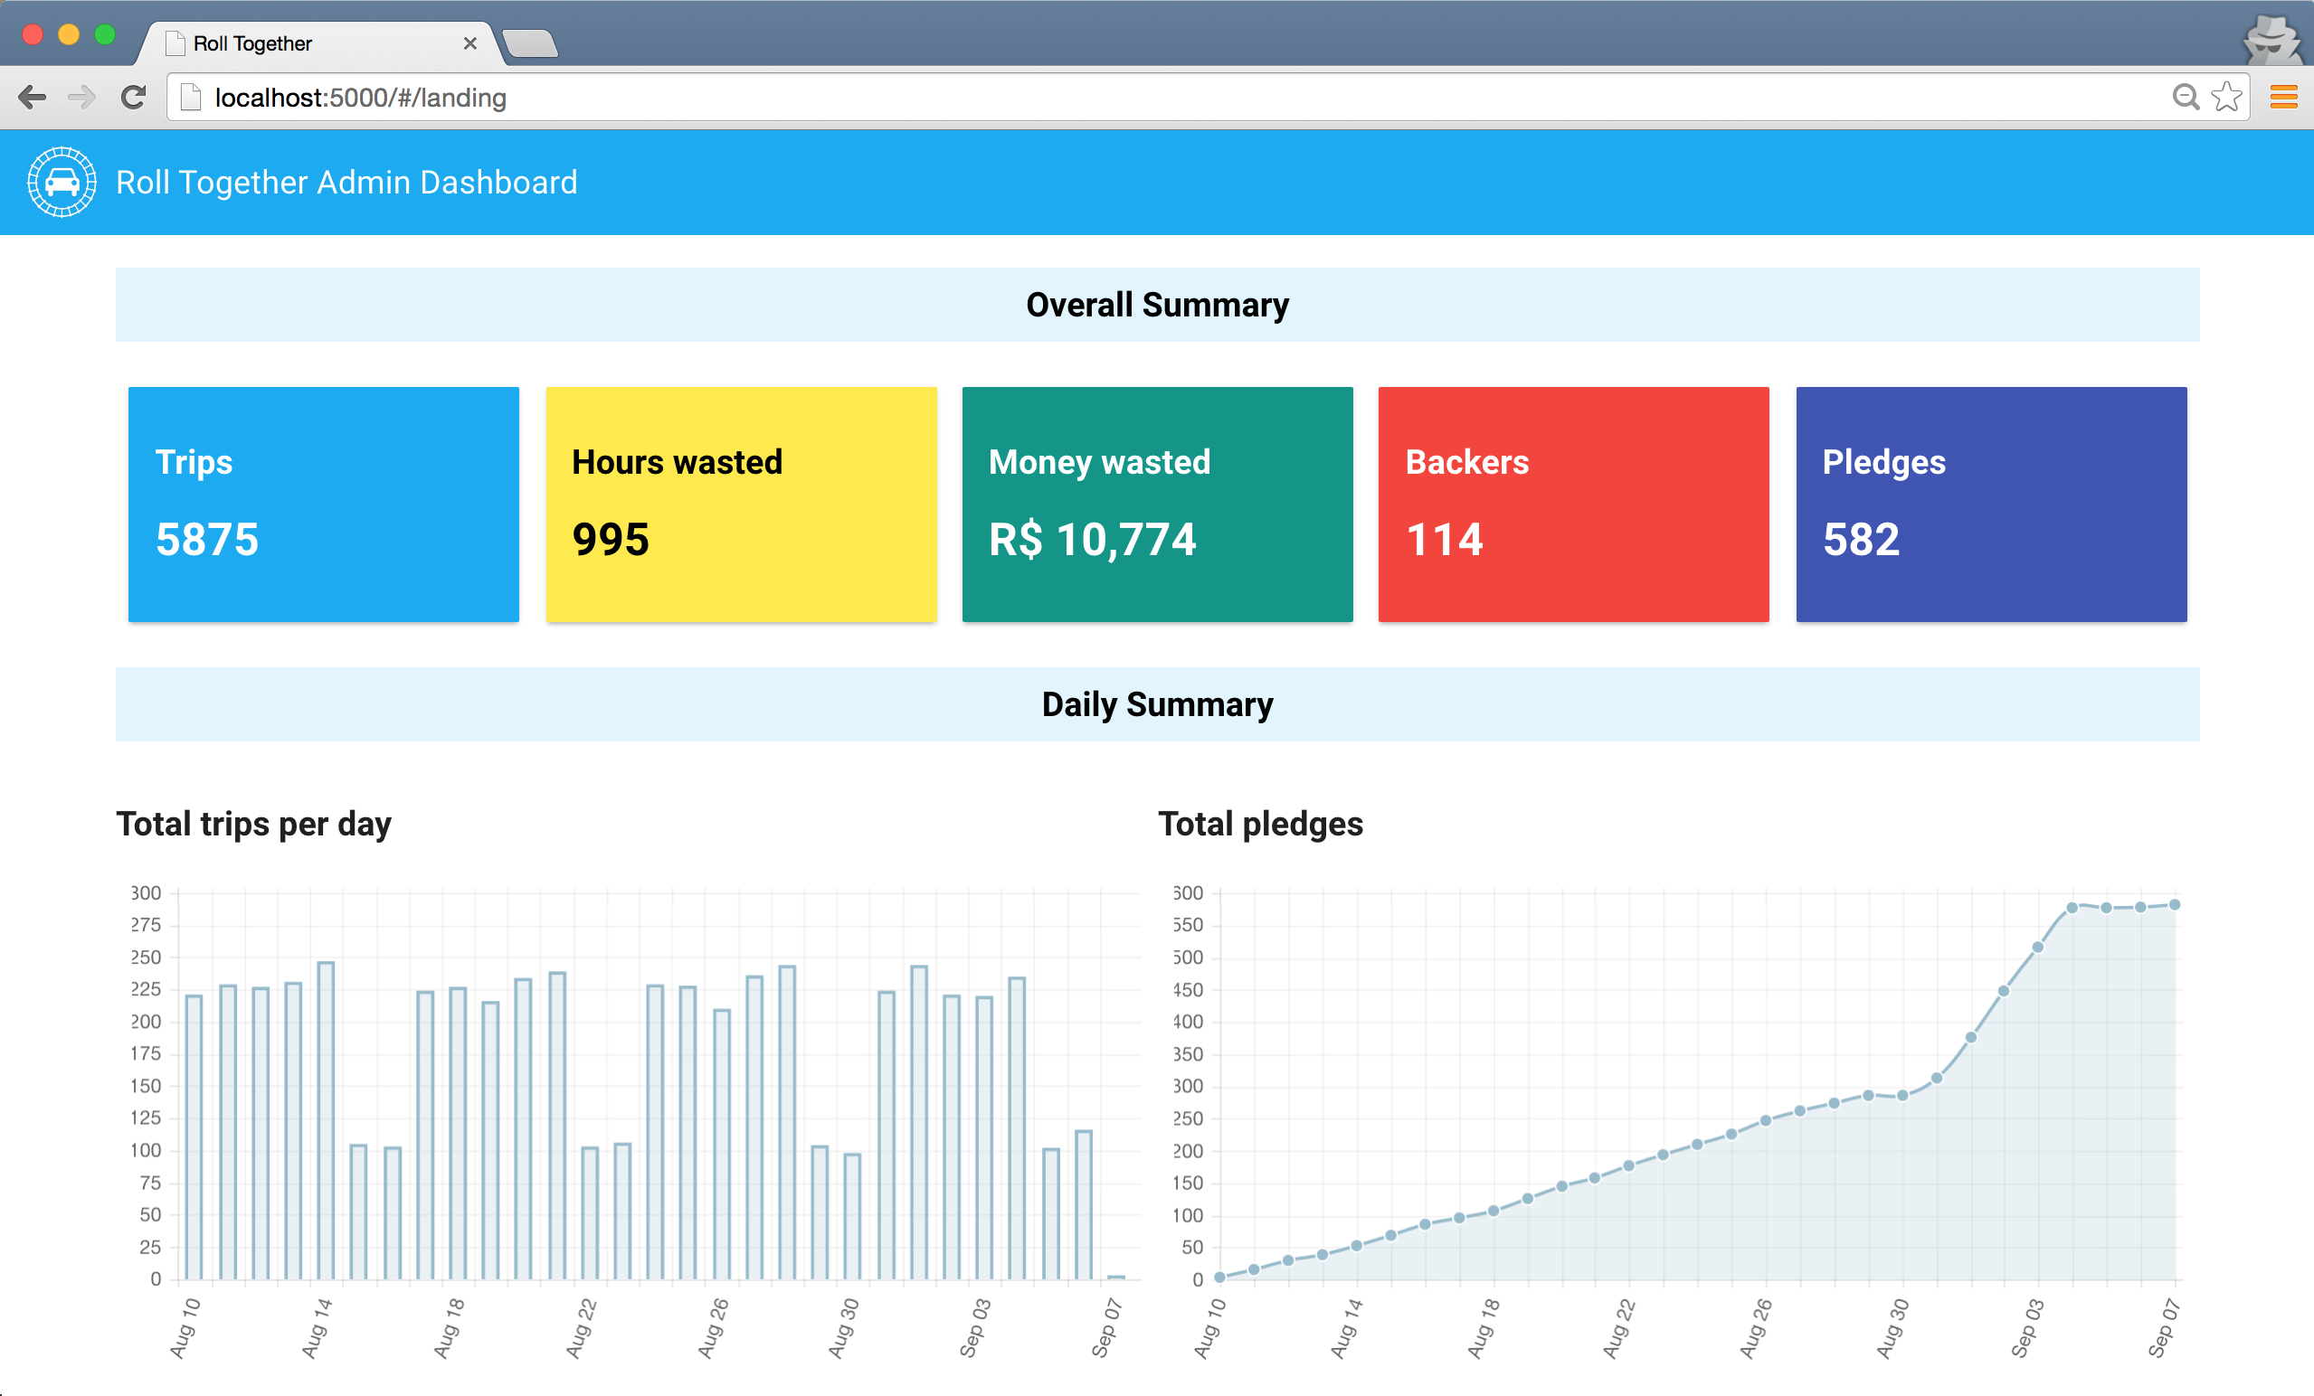The image size is (2314, 1396).
Task: Click the browser forward arrow
Action: click(81, 98)
